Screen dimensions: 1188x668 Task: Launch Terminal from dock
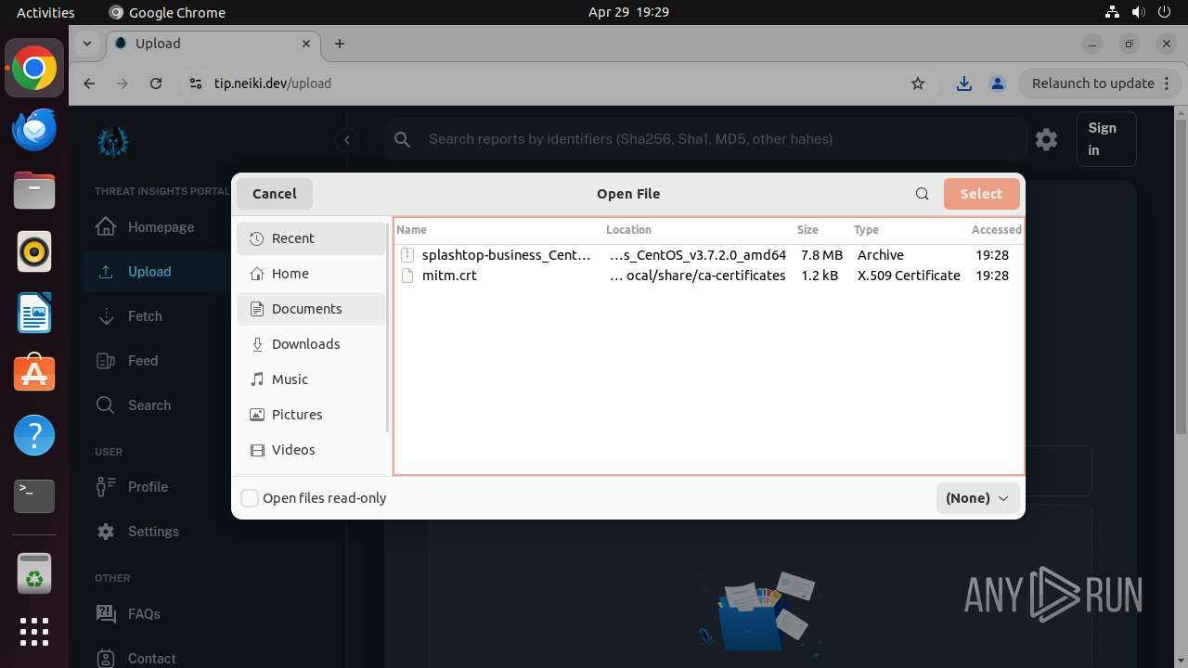[34, 496]
